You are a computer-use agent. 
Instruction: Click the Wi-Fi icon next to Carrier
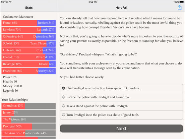(x=10, y=2)
